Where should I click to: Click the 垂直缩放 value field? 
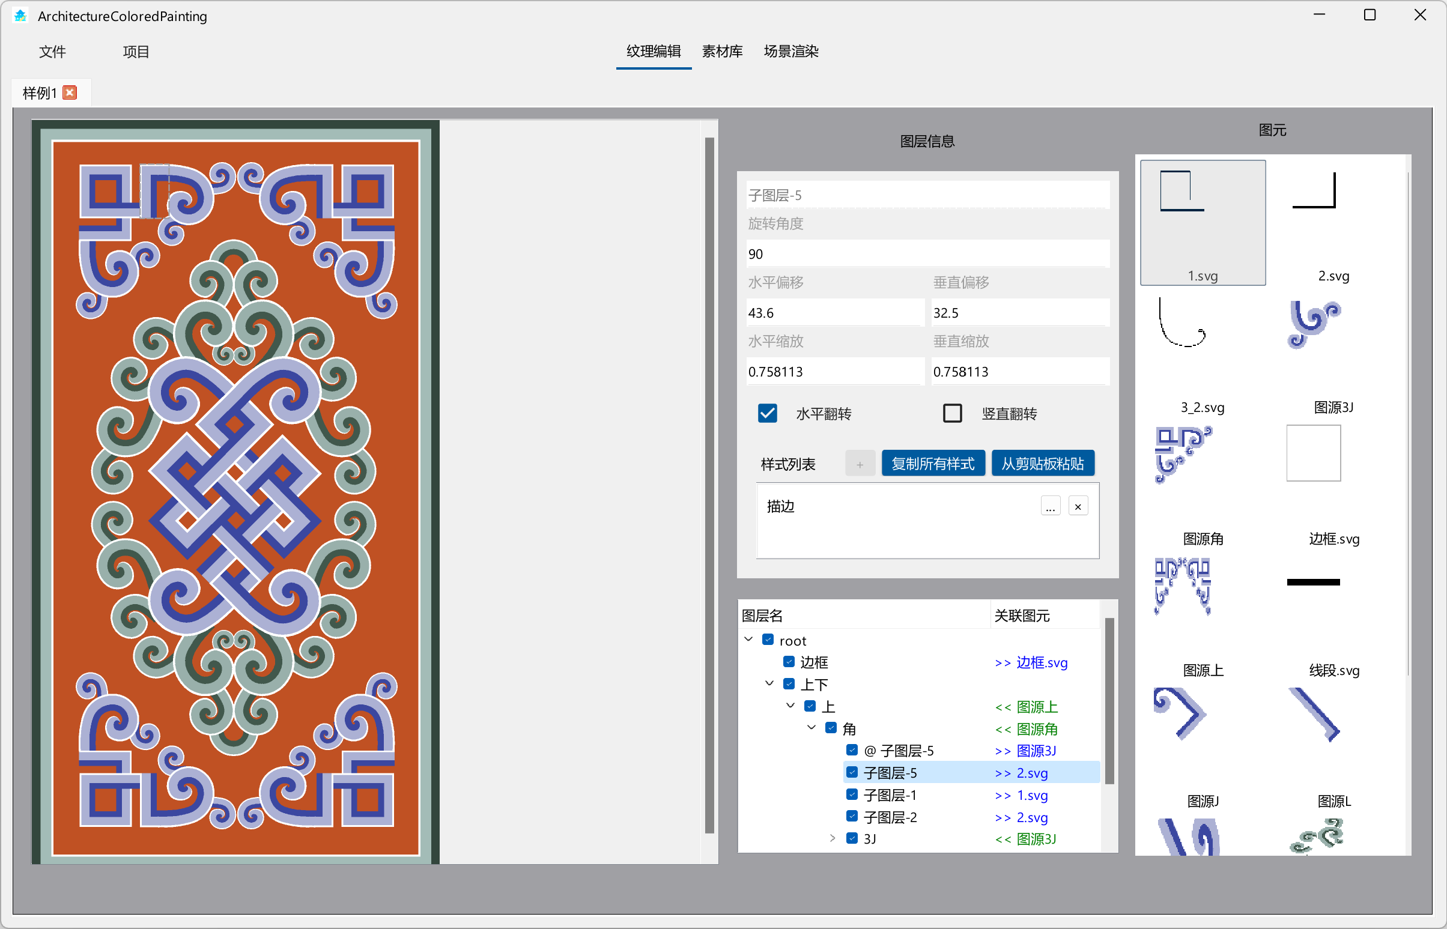click(1021, 372)
